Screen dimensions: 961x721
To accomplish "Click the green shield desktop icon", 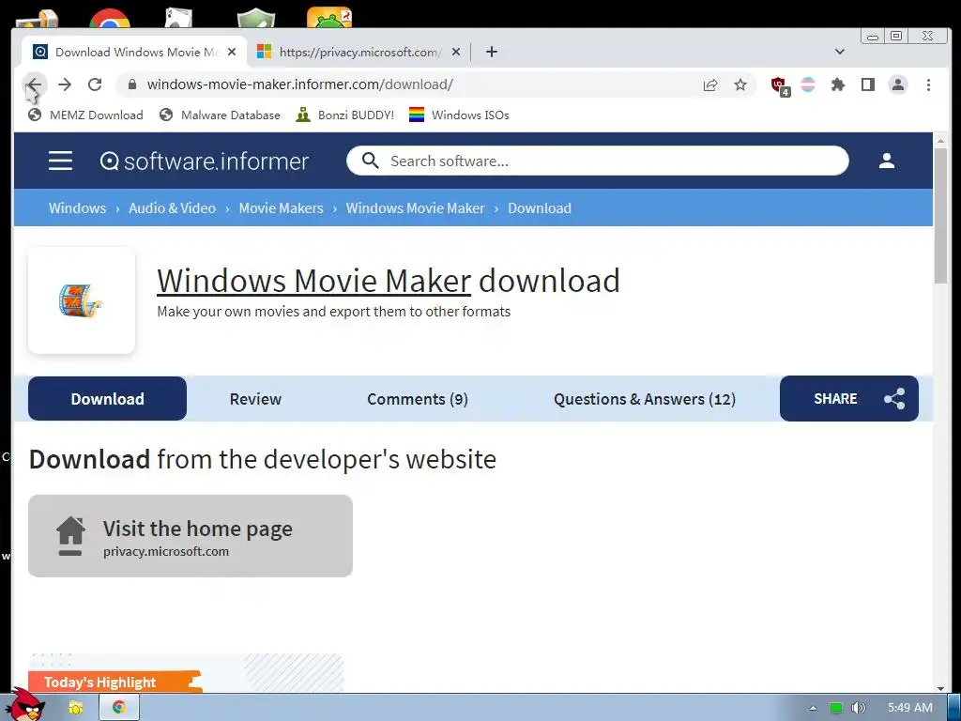I will point(256,18).
